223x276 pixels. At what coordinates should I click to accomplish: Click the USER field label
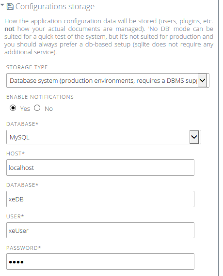pos(15,216)
